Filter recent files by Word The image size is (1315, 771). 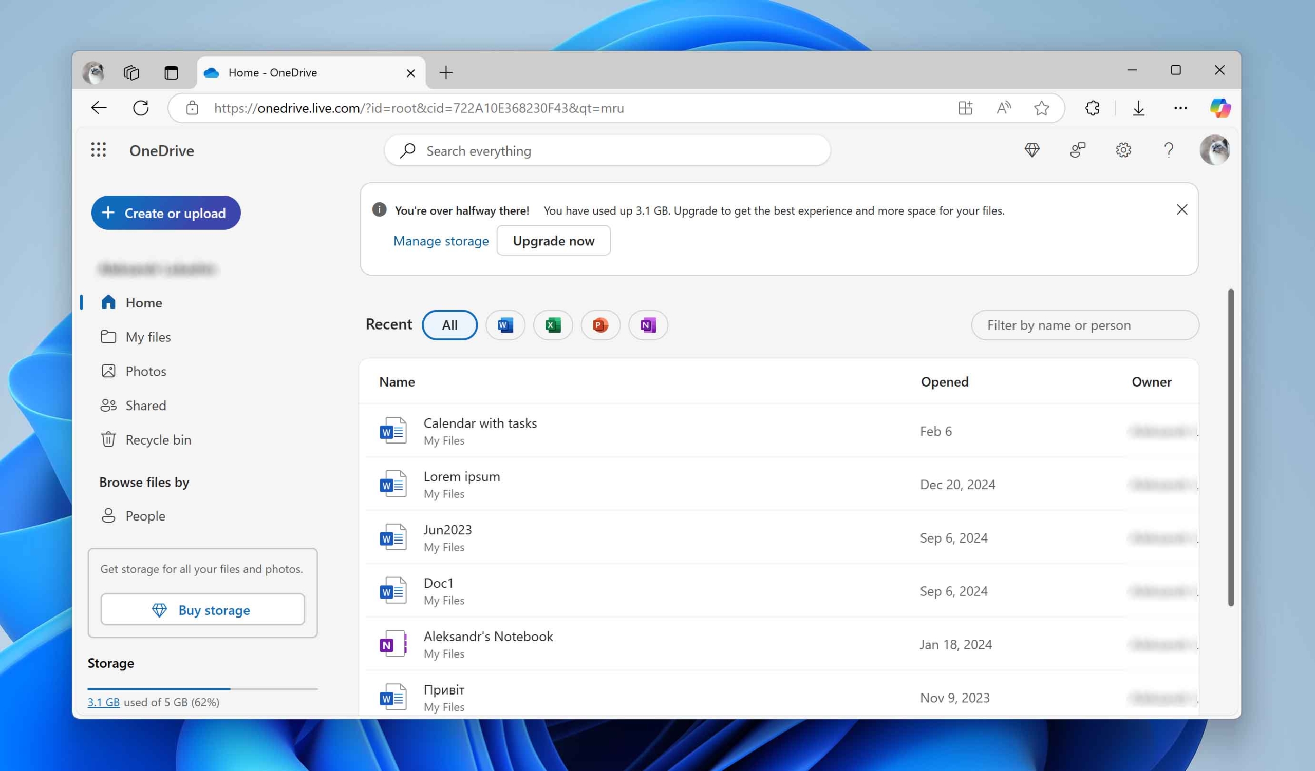505,325
